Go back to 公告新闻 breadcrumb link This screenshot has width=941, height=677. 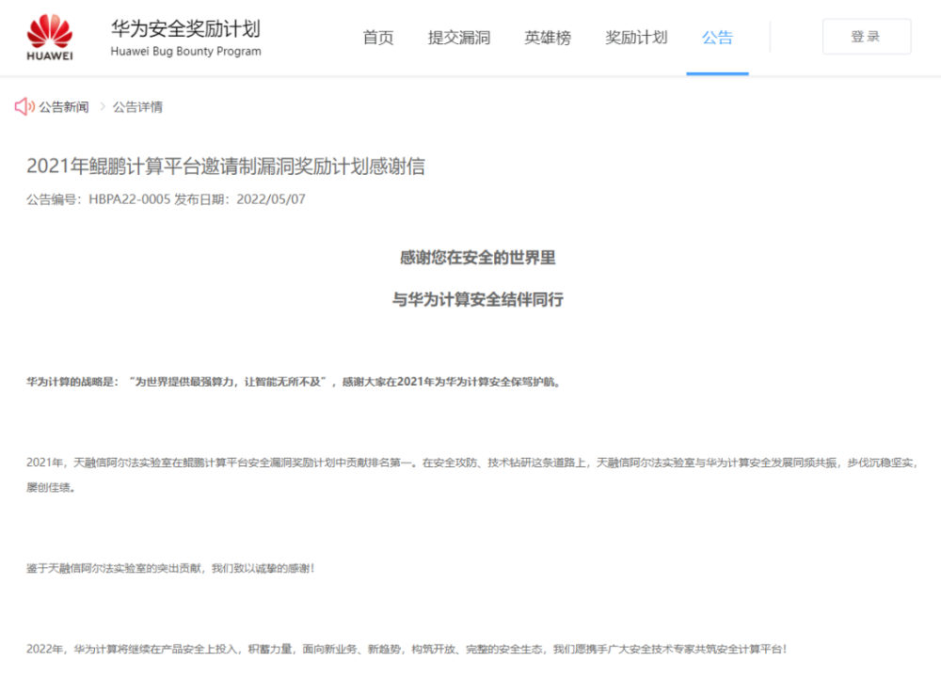(x=64, y=107)
